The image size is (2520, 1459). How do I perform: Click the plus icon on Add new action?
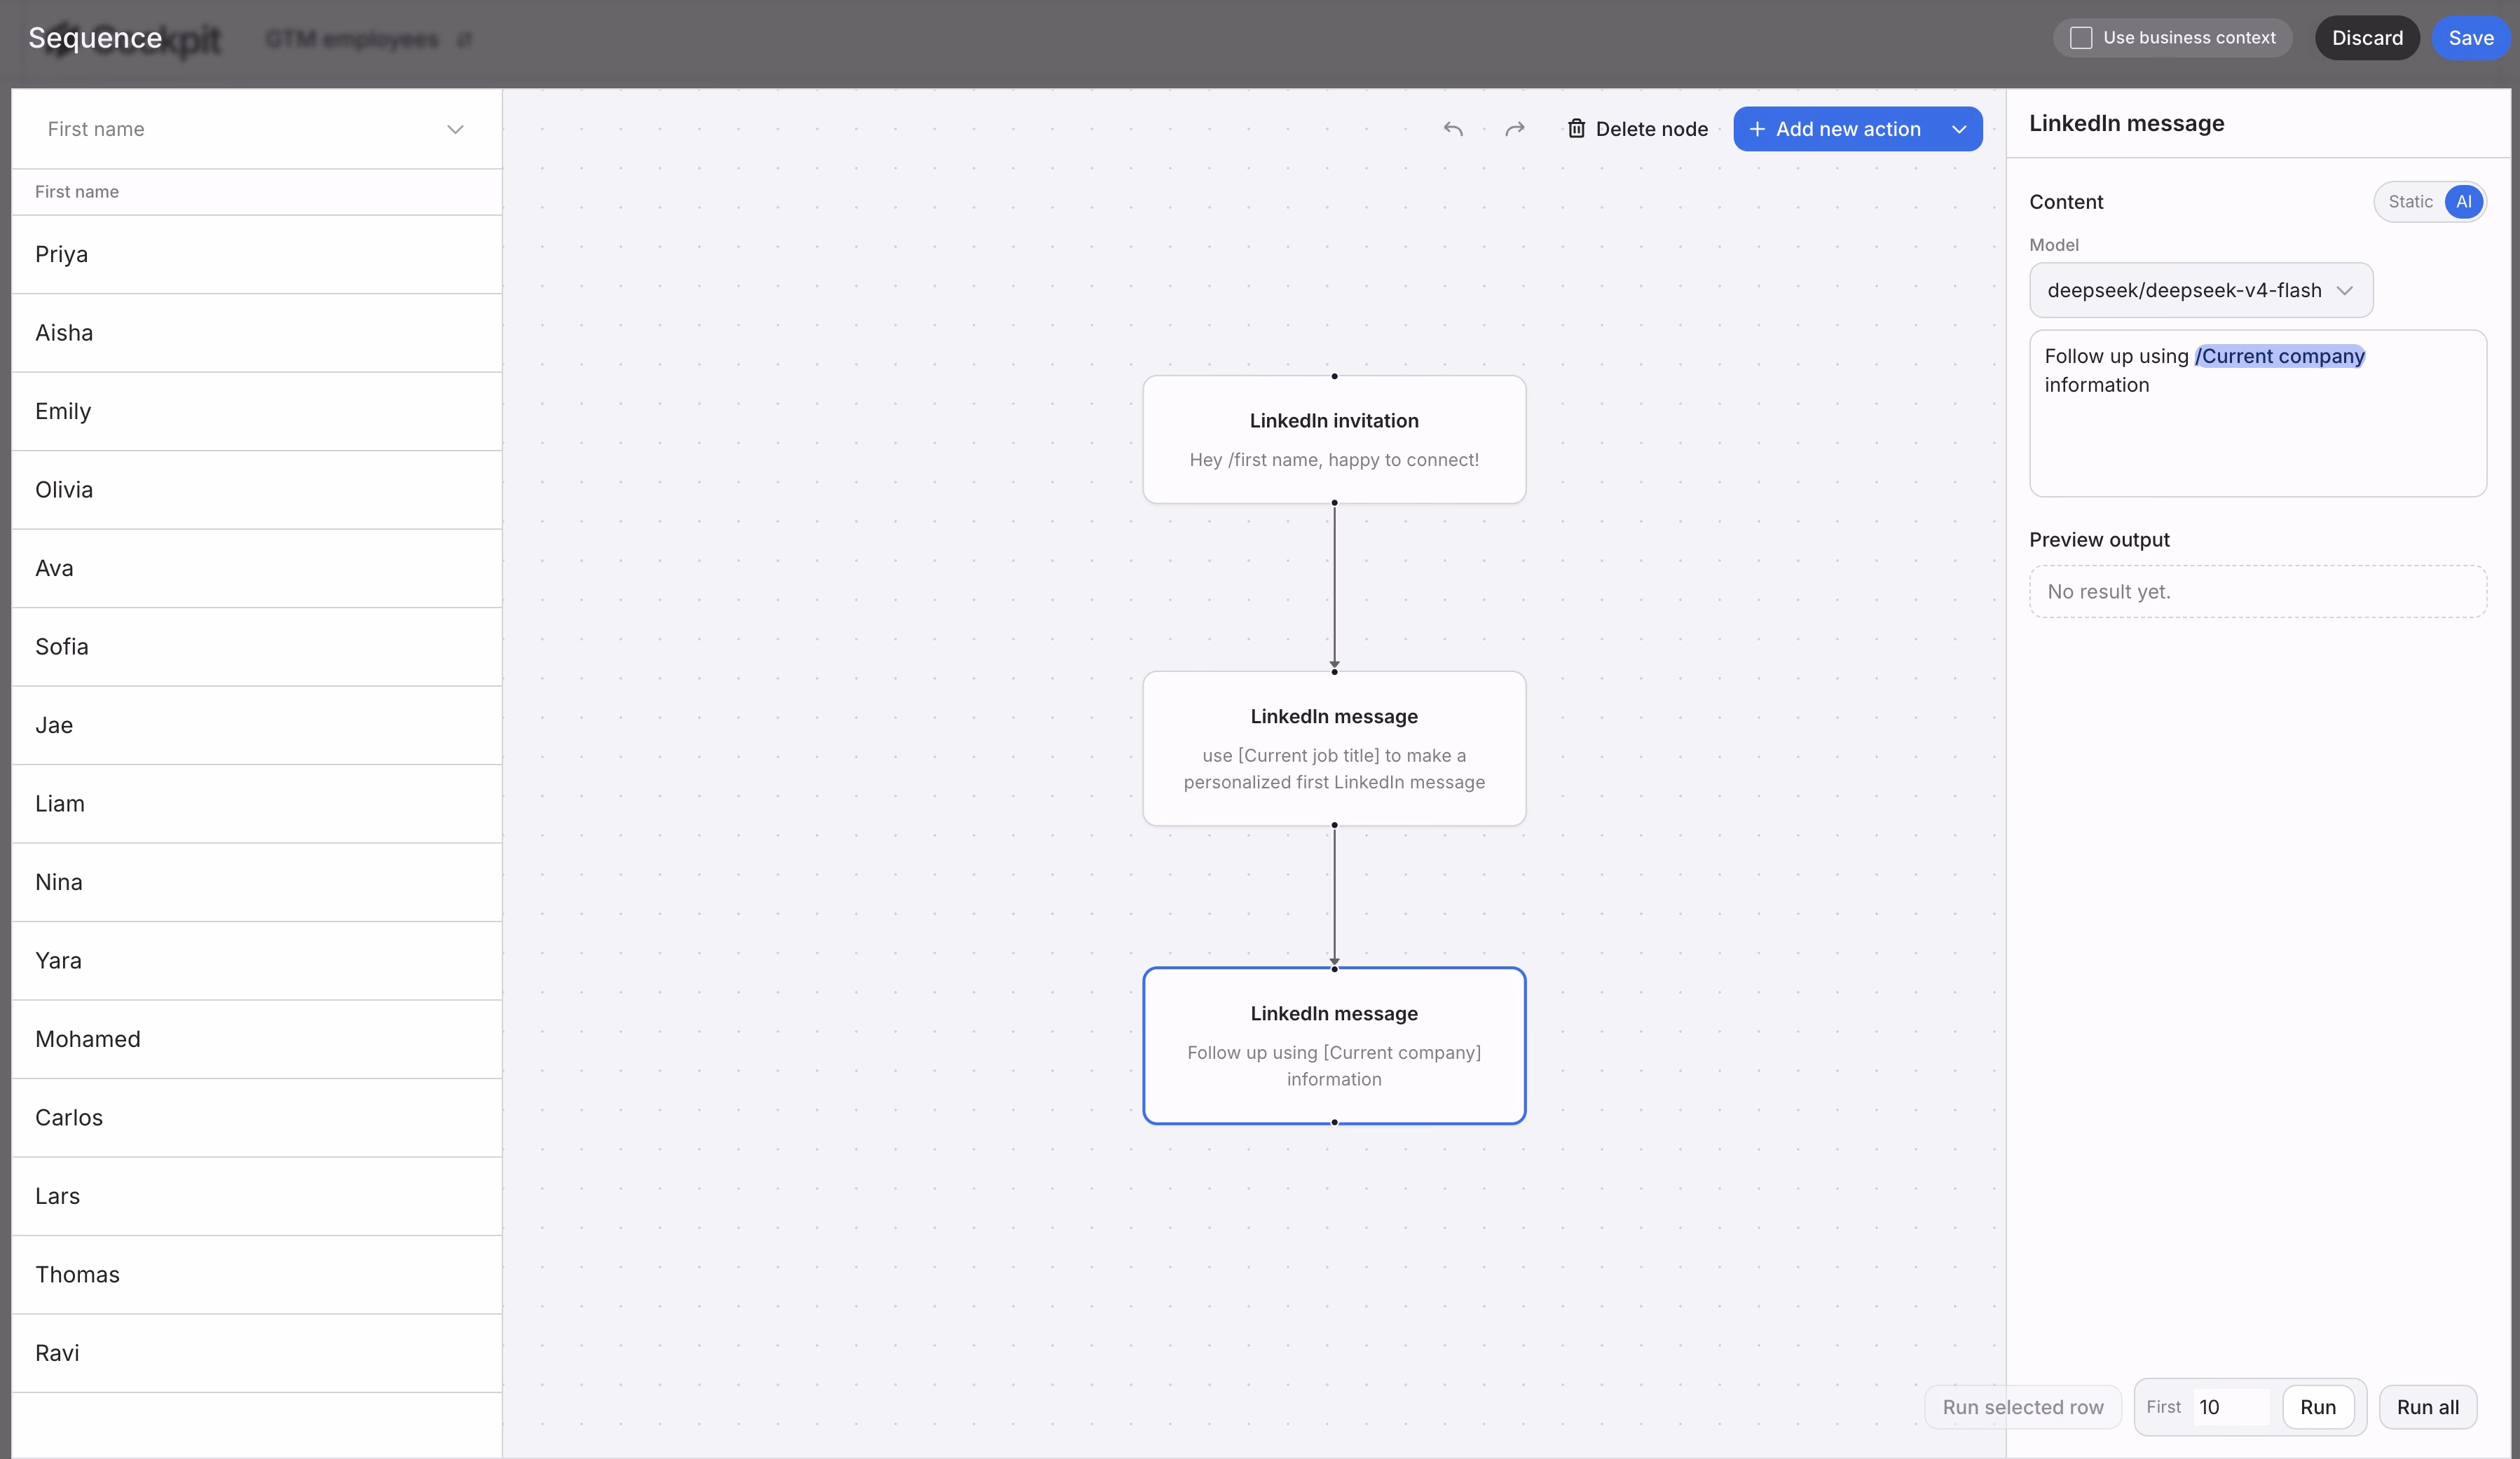1757,129
